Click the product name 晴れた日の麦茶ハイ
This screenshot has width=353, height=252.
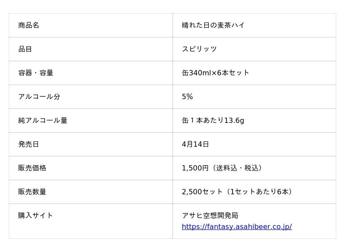[213, 26]
